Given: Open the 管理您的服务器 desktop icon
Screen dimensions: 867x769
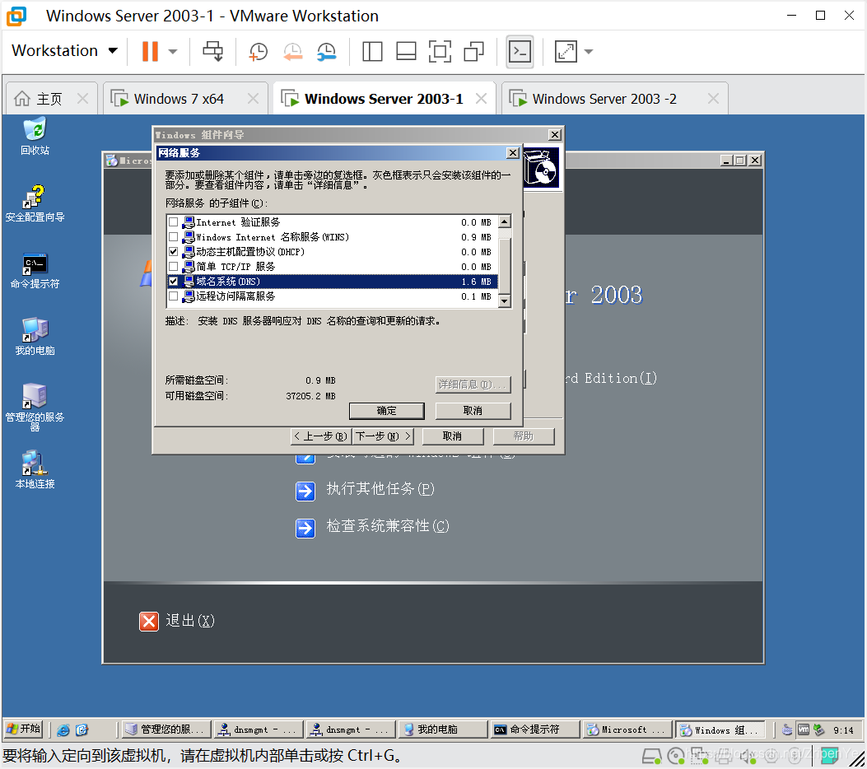Looking at the screenshot, I should tap(35, 407).
